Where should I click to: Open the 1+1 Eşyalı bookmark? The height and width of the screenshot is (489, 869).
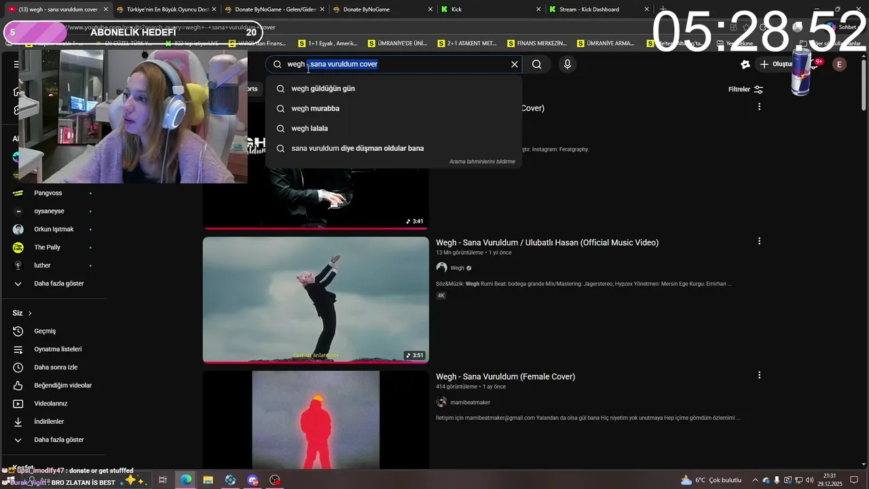(x=328, y=43)
